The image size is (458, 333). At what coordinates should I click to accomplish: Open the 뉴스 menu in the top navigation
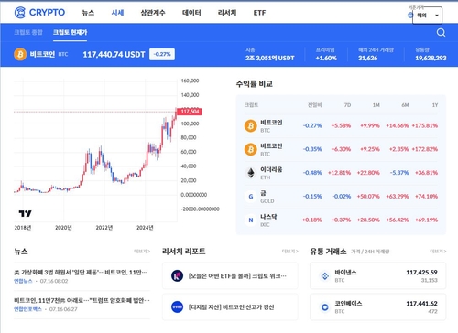[x=88, y=13]
